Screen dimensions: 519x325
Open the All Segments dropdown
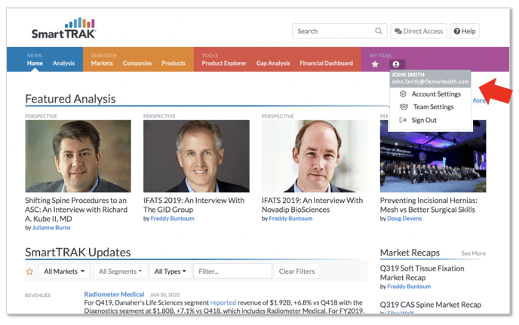120,271
